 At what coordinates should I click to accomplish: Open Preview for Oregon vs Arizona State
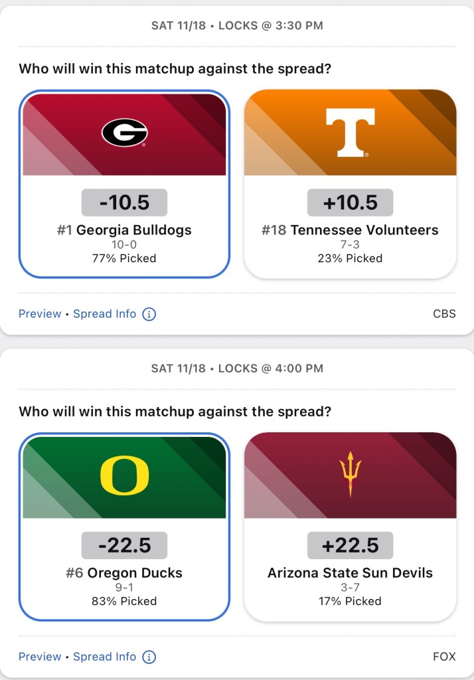40,657
